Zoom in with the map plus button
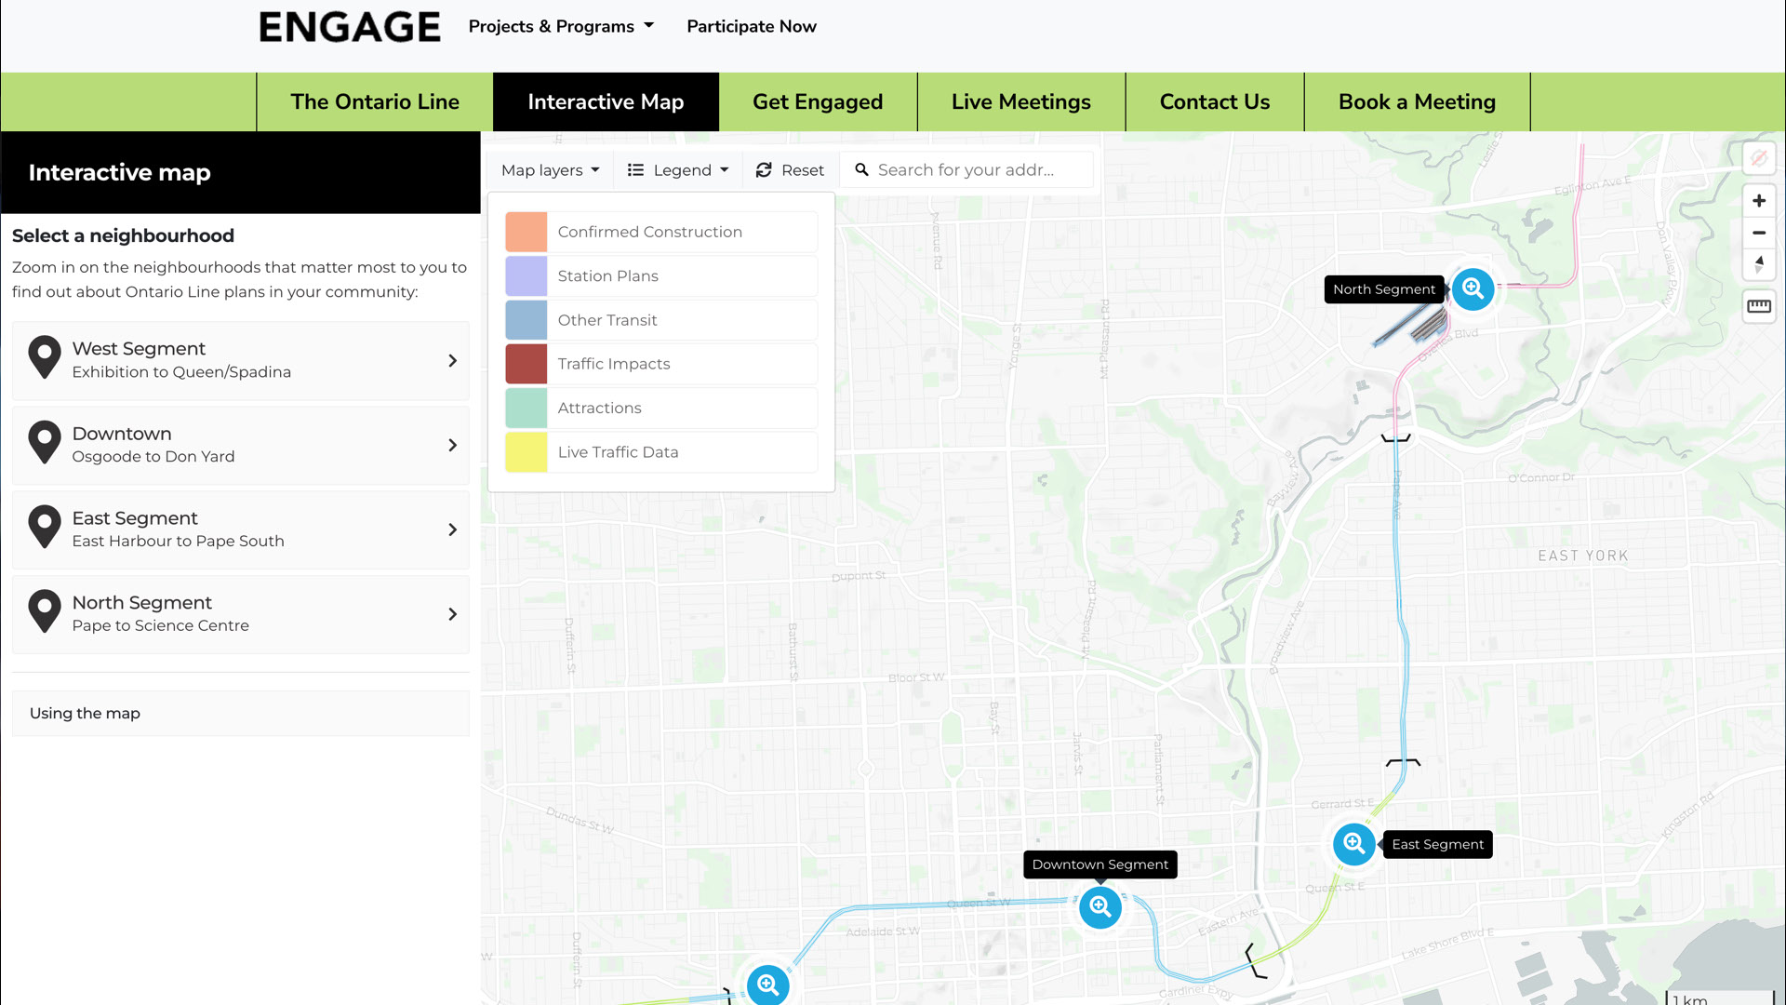The height and width of the screenshot is (1005, 1786). (1758, 201)
